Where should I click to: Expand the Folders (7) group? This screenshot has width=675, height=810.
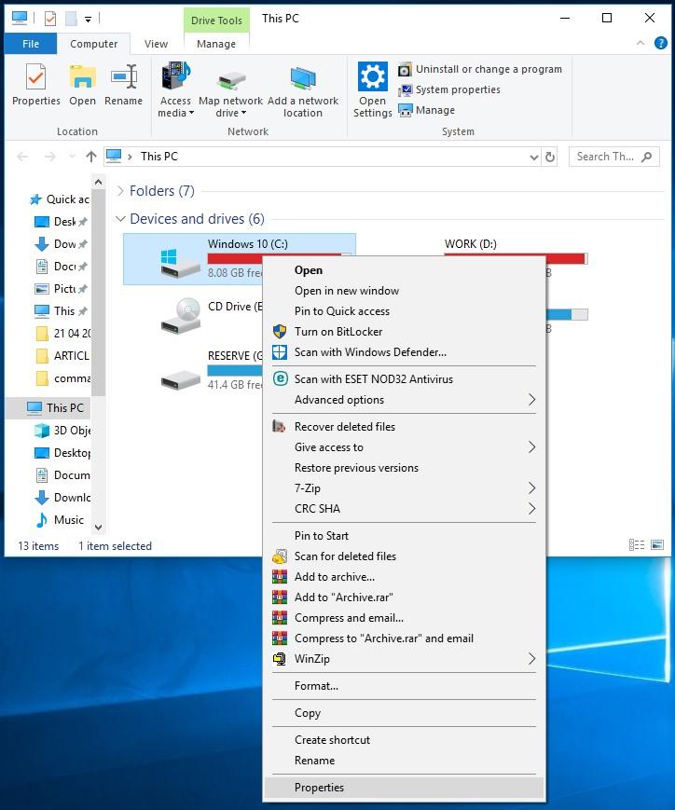(120, 191)
